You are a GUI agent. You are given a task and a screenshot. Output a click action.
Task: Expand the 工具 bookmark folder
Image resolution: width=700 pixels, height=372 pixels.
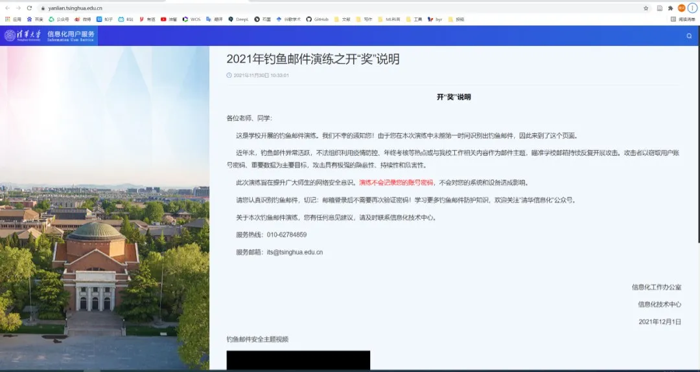tap(414, 19)
